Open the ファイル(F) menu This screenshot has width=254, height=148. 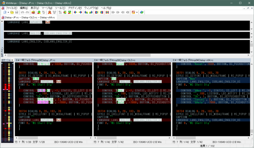[12, 8]
